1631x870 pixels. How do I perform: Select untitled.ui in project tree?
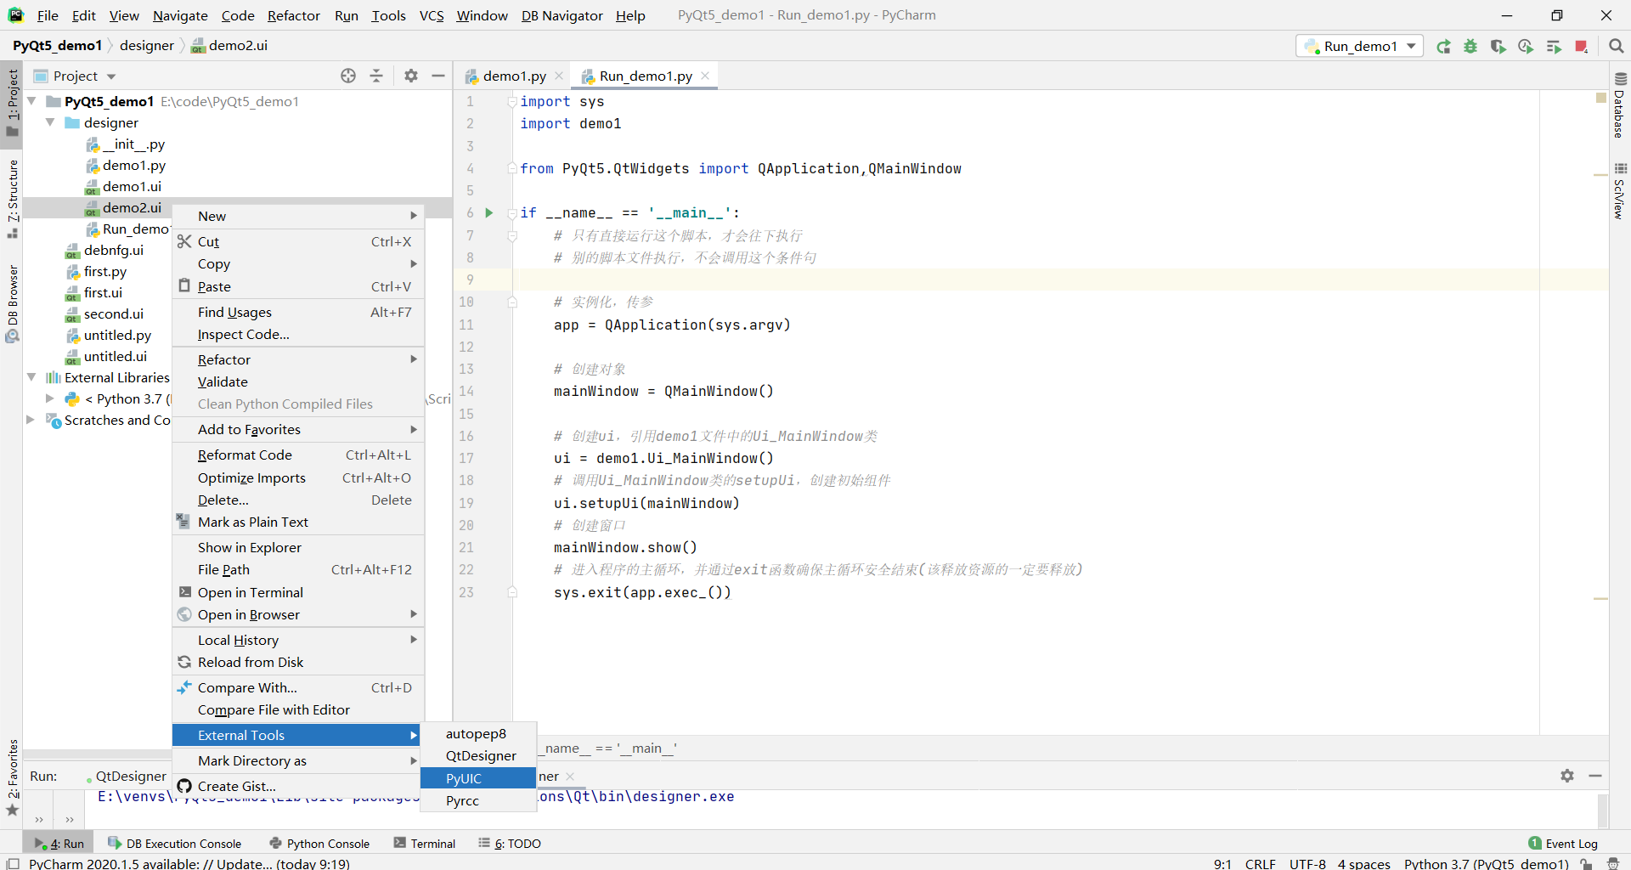click(x=116, y=356)
